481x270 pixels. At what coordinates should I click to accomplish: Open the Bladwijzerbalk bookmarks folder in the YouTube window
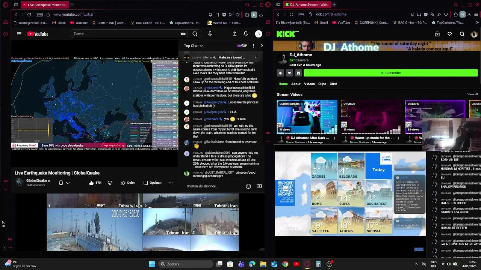[30, 23]
